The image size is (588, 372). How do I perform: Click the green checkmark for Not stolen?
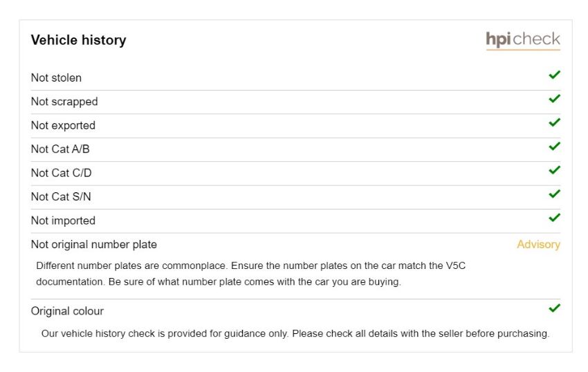click(554, 75)
